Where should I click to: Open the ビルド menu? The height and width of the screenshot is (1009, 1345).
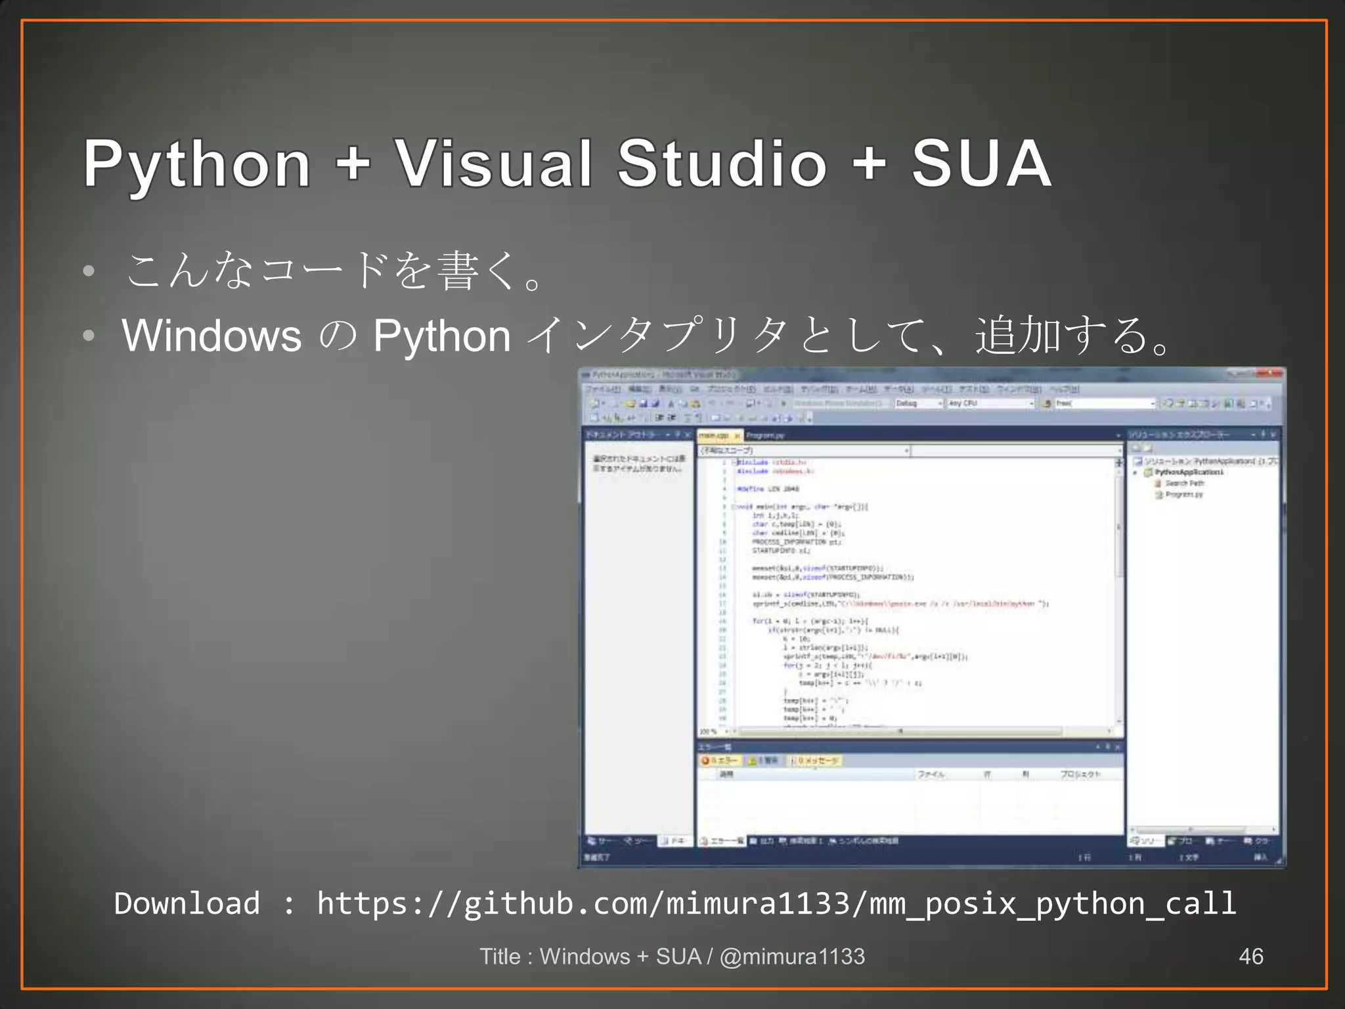point(778,390)
